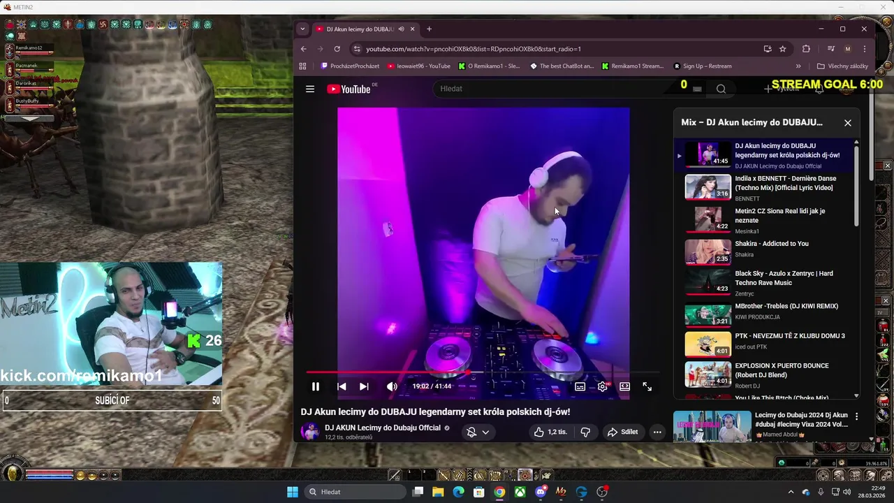
Task: Toggle subtitles in the video player
Action: point(580,386)
